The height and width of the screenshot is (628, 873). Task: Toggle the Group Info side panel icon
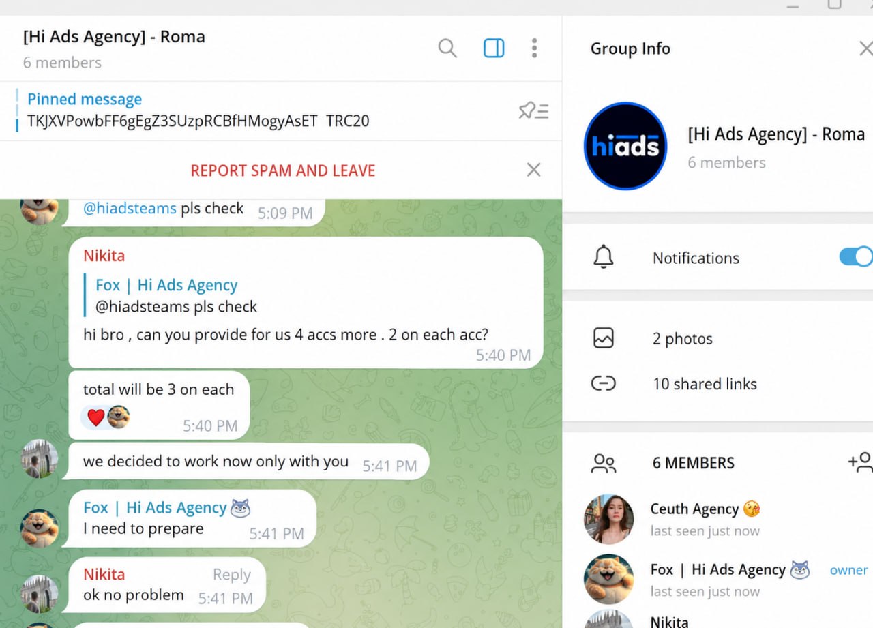[494, 48]
